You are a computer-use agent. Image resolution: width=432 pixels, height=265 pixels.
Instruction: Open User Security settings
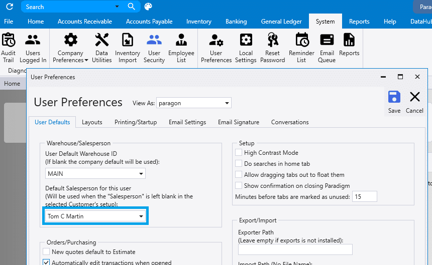(154, 48)
